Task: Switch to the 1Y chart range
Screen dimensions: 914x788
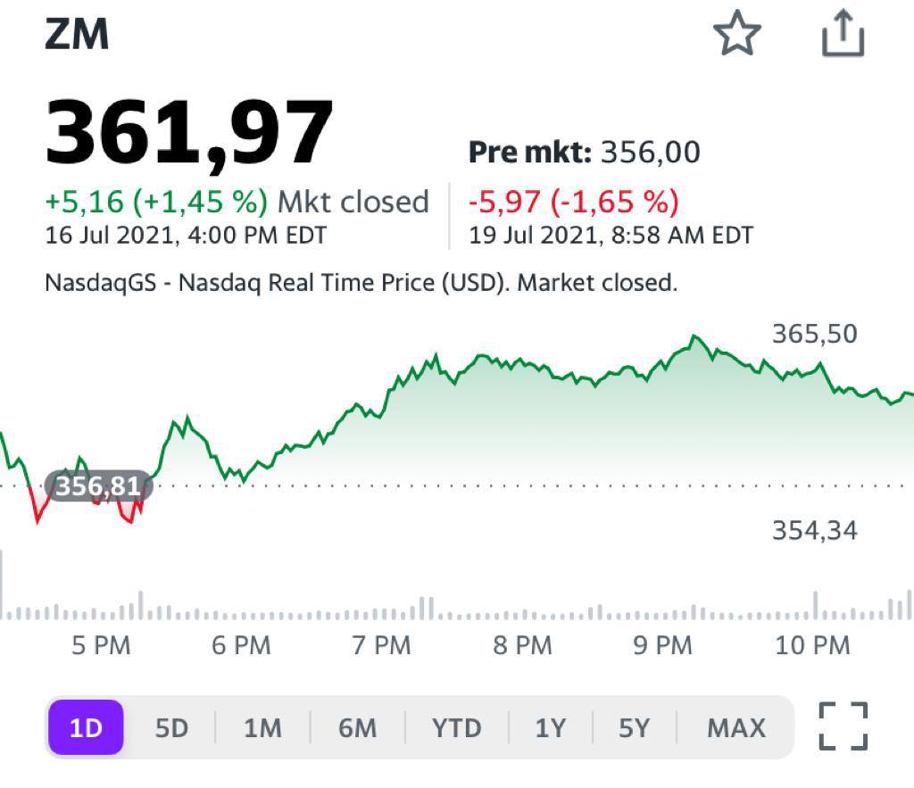Action: (x=551, y=727)
